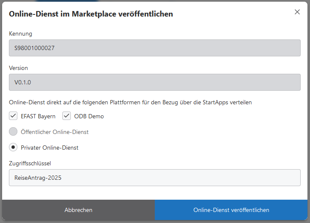Select the Öffentlicher Online-Dienst radio button

click(14, 132)
